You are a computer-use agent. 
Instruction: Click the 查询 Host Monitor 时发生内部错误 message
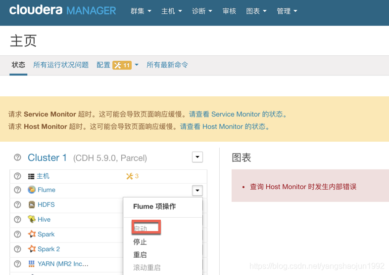click(303, 187)
